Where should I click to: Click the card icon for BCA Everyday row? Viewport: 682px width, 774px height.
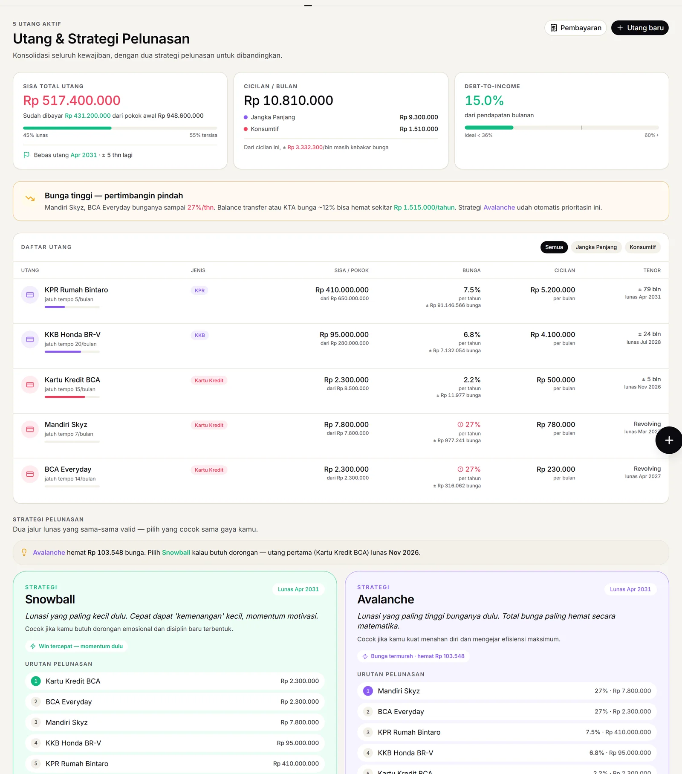click(x=30, y=474)
